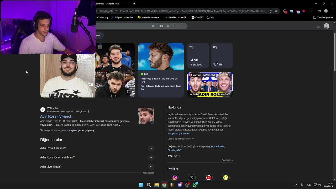This screenshot has height=189, width=336.
Task: Open Wikipedia result options three dots
Action: pos(88,112)
